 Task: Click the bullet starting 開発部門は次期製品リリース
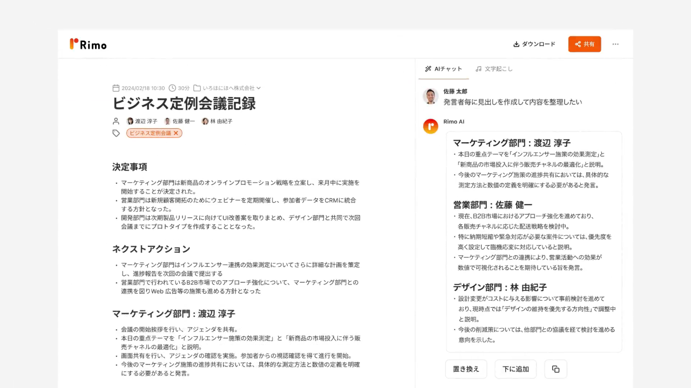pyautogui.click(x=238, y=222)
